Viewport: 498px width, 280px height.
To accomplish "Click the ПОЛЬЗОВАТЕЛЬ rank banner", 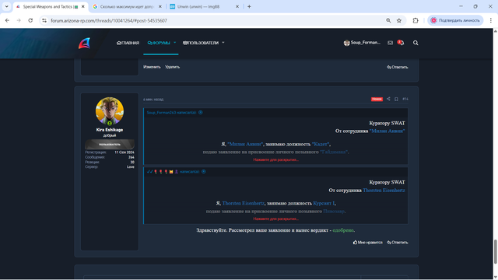I will pyautogui.click(x=110, y=145).
